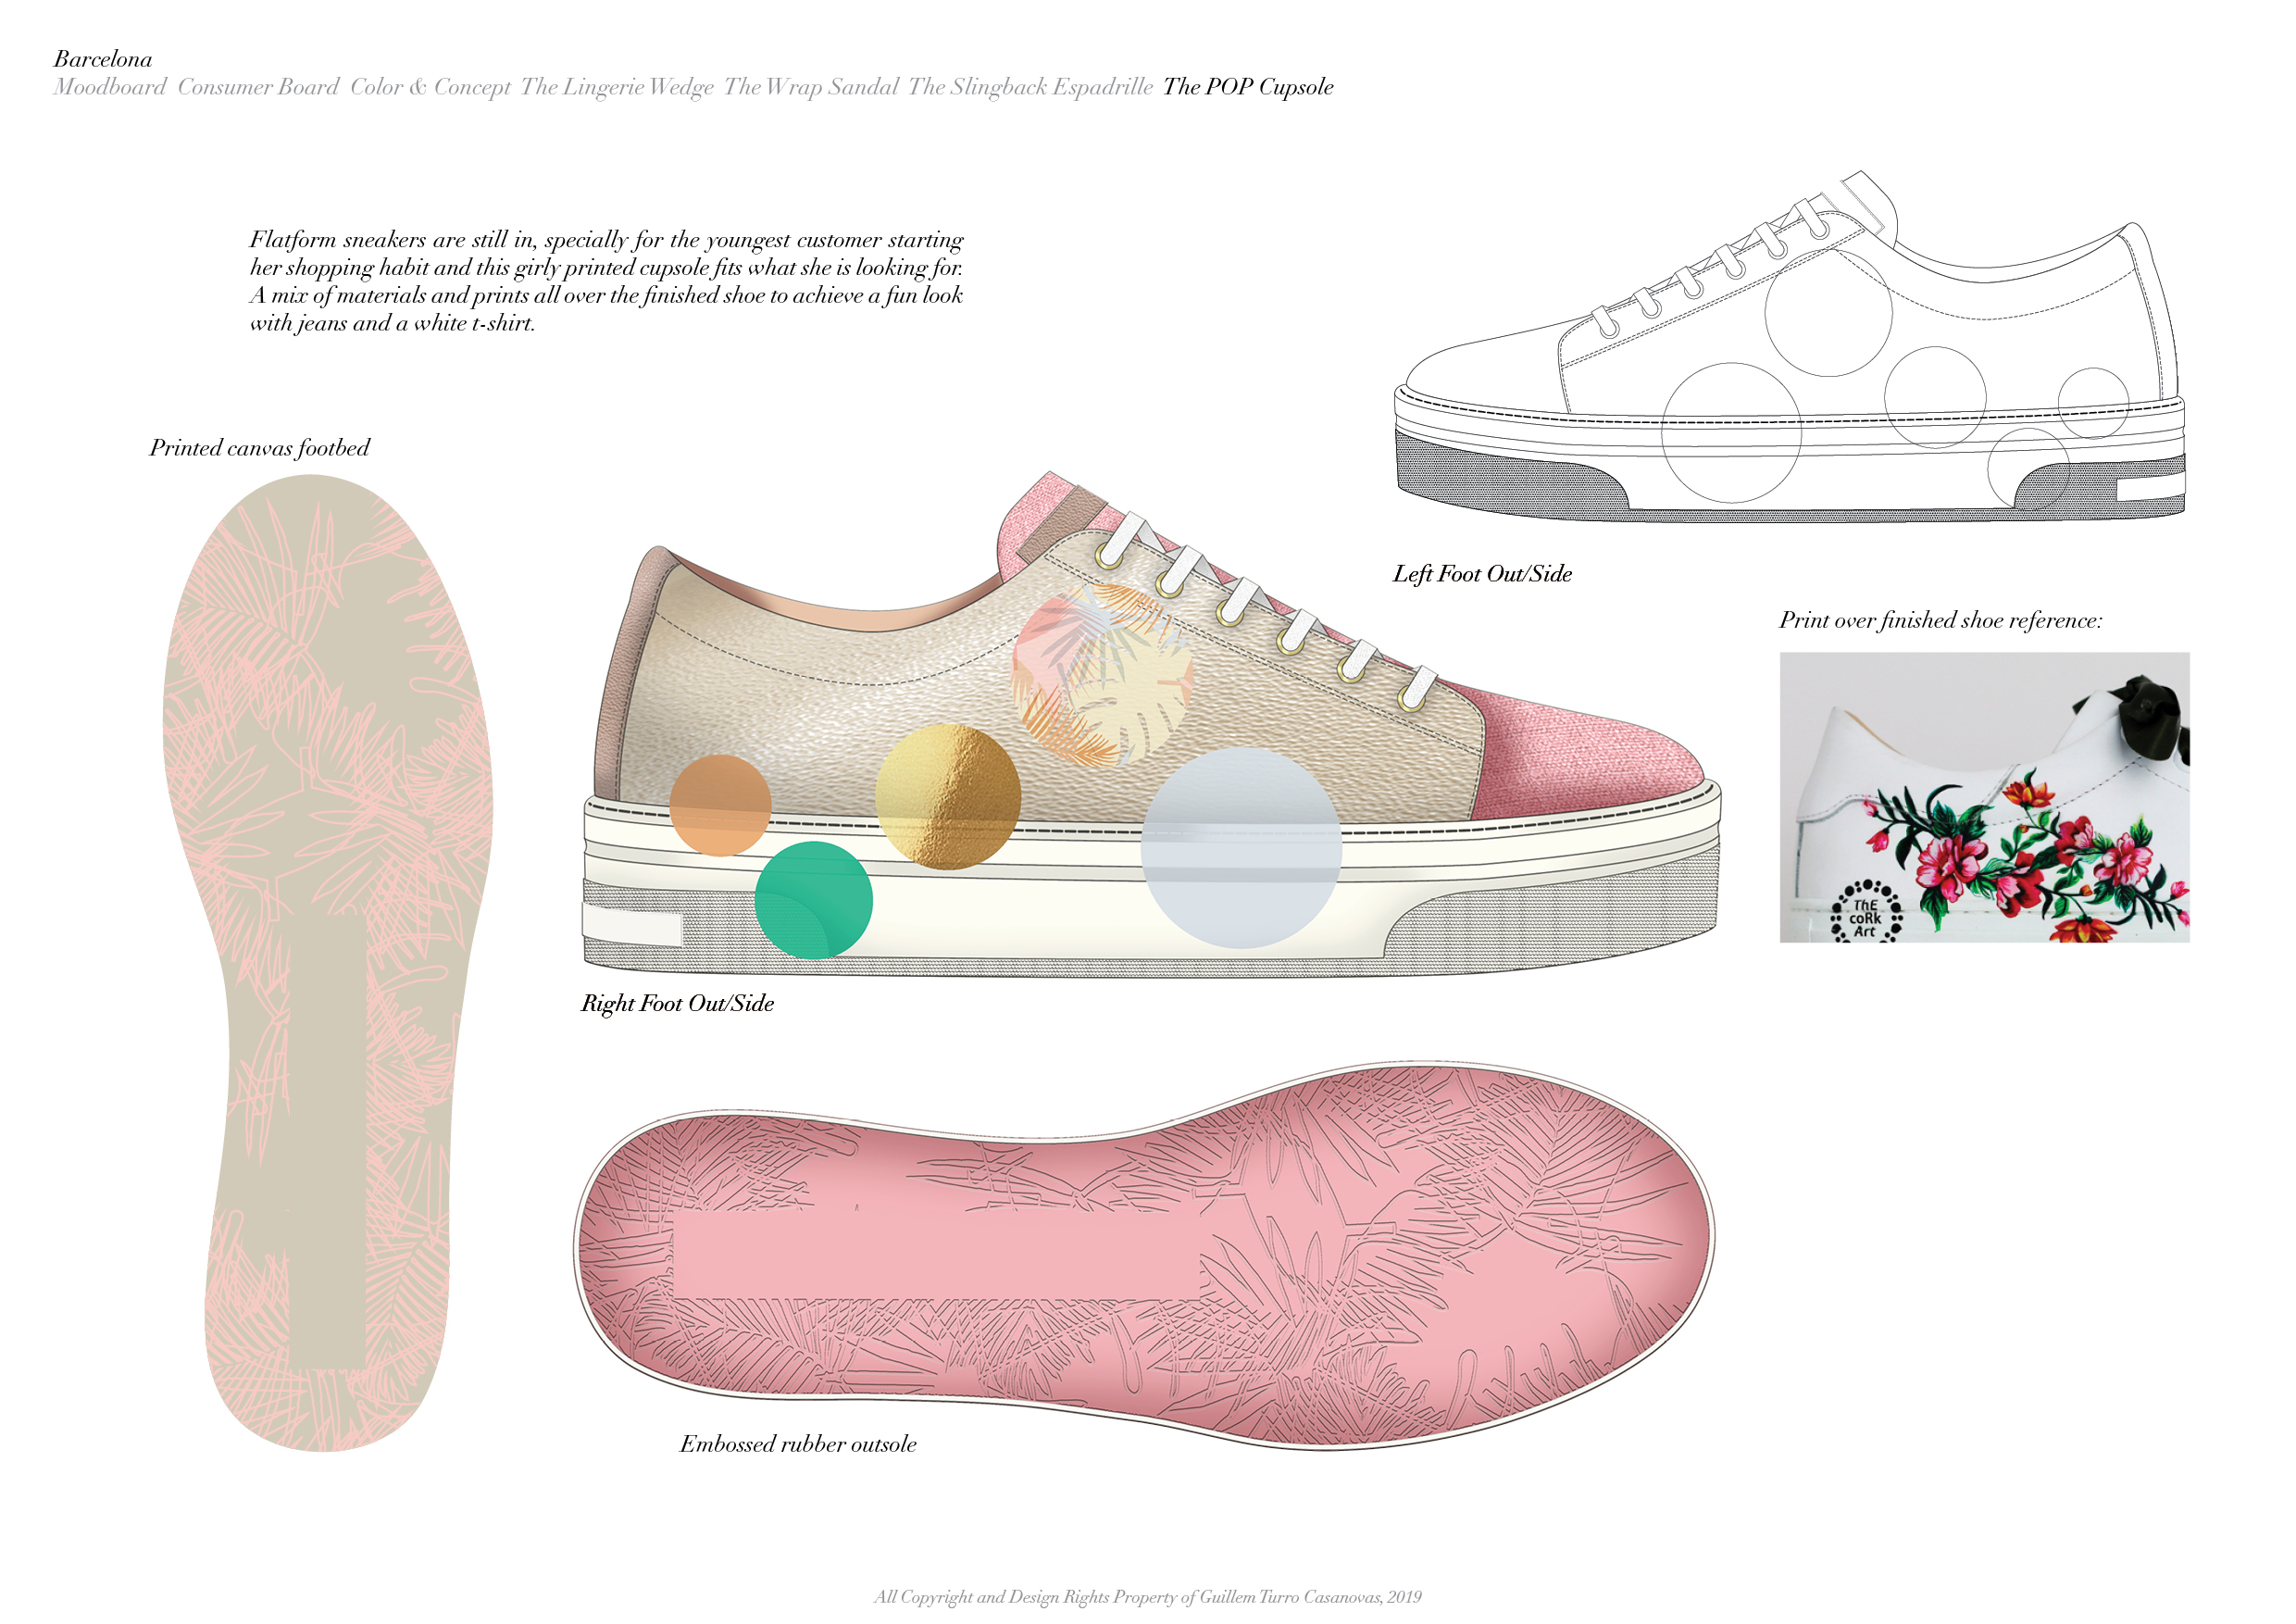2296x1624 pixels.
Task: Click the green circle on the sole
Action: (813, 900)
